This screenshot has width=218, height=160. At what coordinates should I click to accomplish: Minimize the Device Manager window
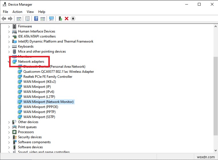point(187,4)
